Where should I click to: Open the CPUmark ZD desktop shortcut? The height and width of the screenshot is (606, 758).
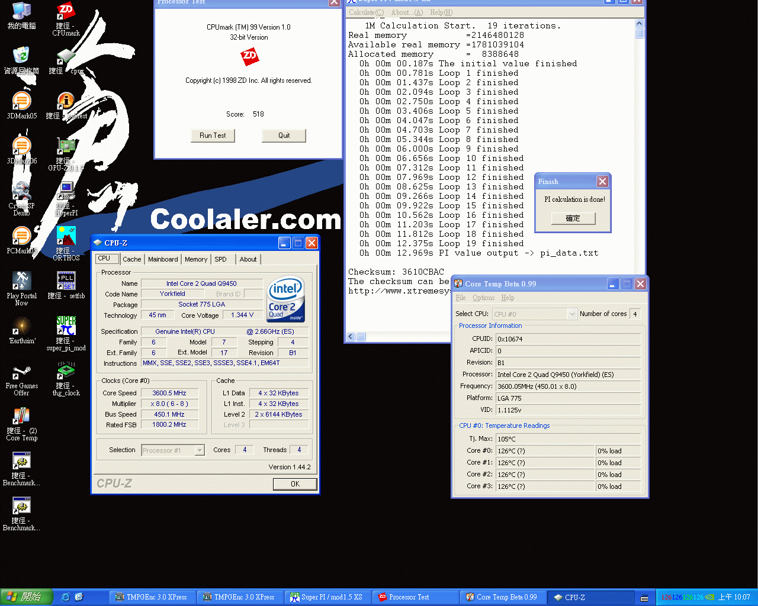tap(66, 19)
